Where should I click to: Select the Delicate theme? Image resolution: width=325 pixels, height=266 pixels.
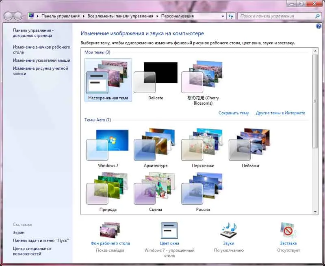click(x=156, y=80)
